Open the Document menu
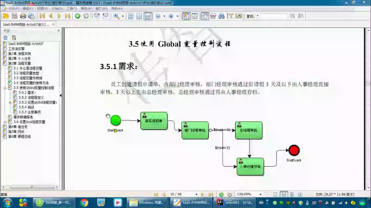This screenshot has height=208, width=371. pos(57,9)
